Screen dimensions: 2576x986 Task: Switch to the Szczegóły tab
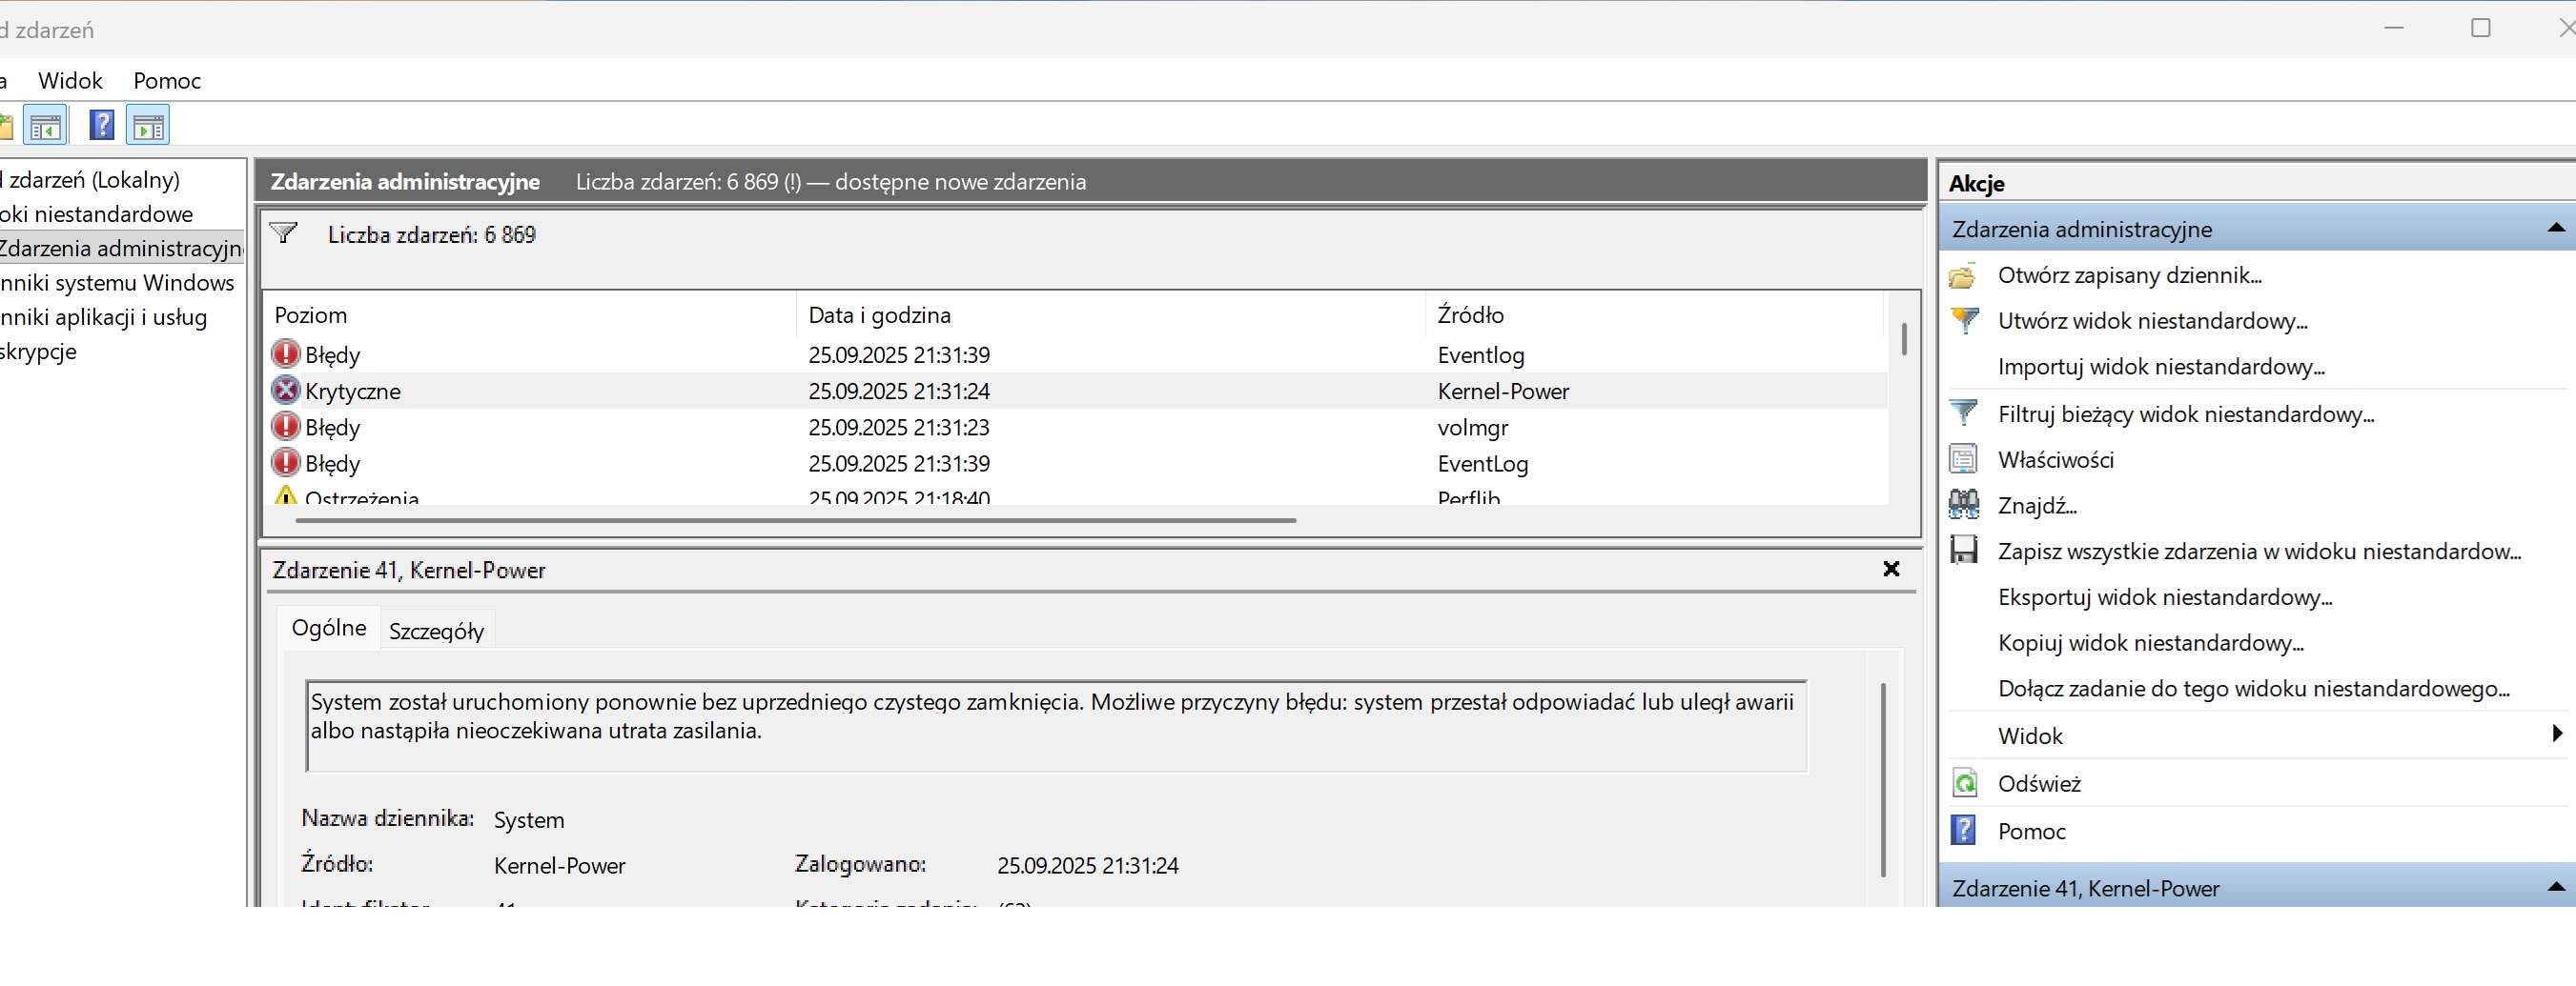tap(436, 632)
